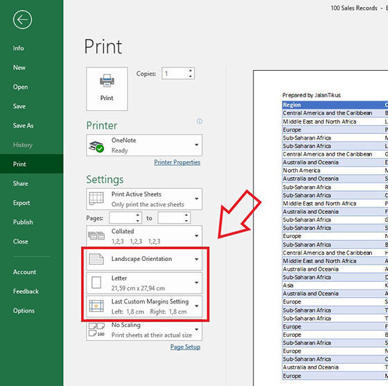Click the Collated pages icon
388x386 pixels.
tap(96, 235)
